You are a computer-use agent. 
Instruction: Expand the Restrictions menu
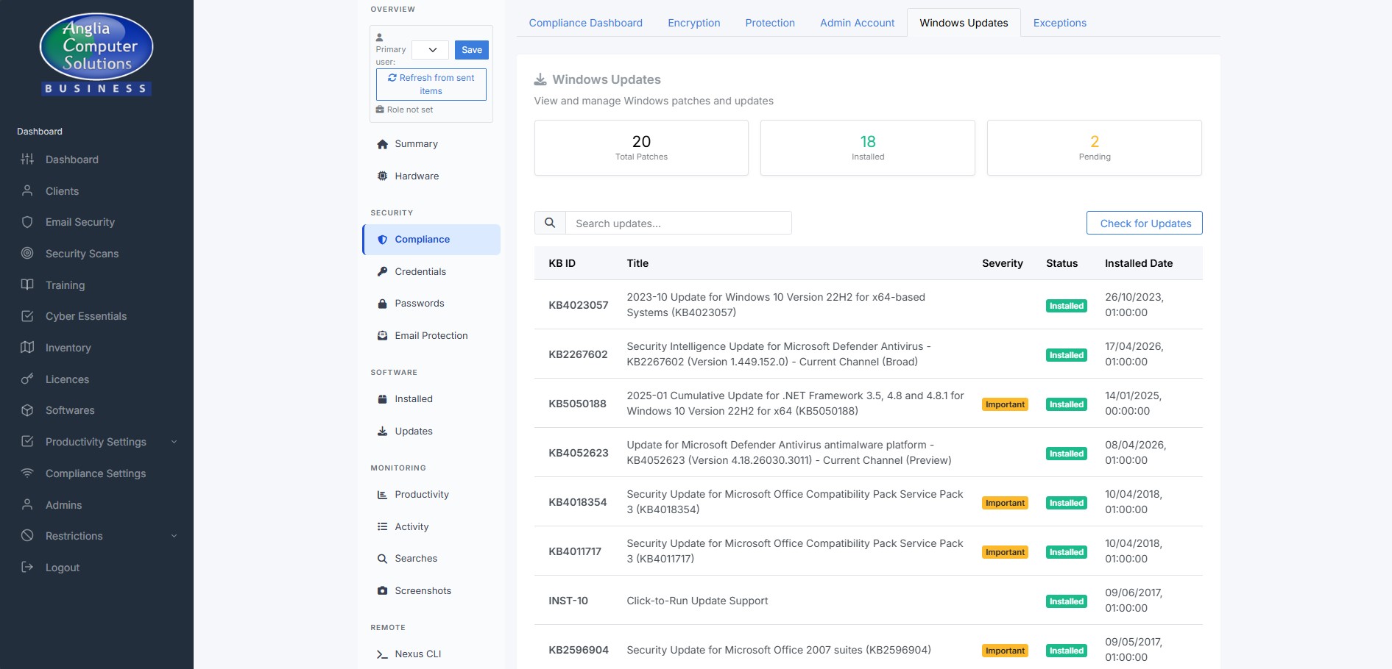pos(74,535)
